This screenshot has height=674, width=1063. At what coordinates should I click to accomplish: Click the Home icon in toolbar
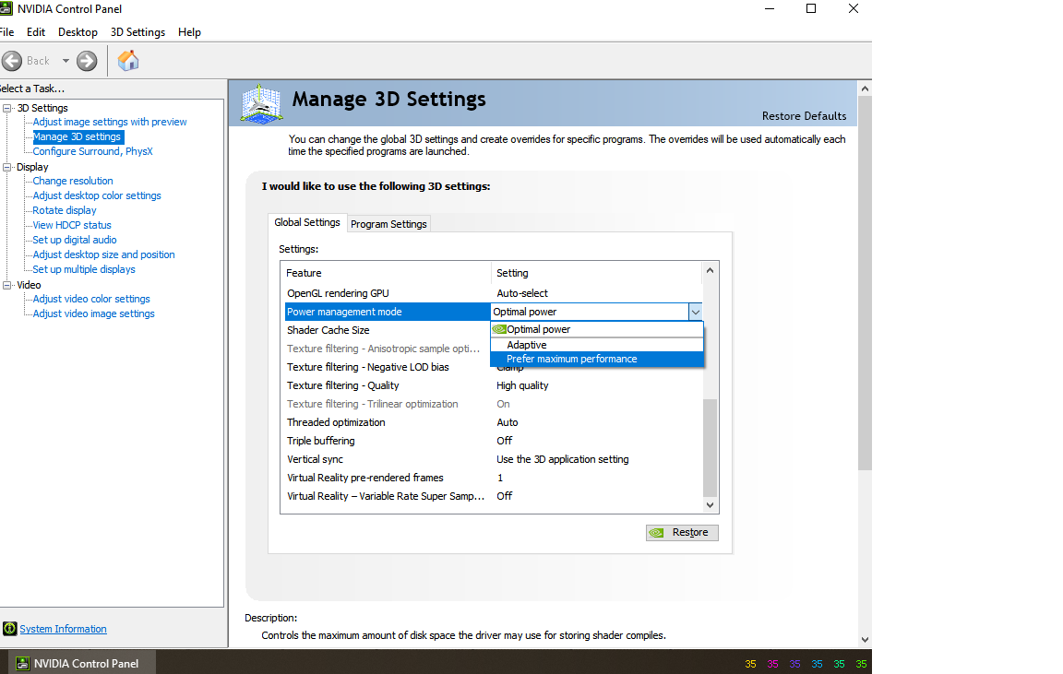[x=128, y=61]
